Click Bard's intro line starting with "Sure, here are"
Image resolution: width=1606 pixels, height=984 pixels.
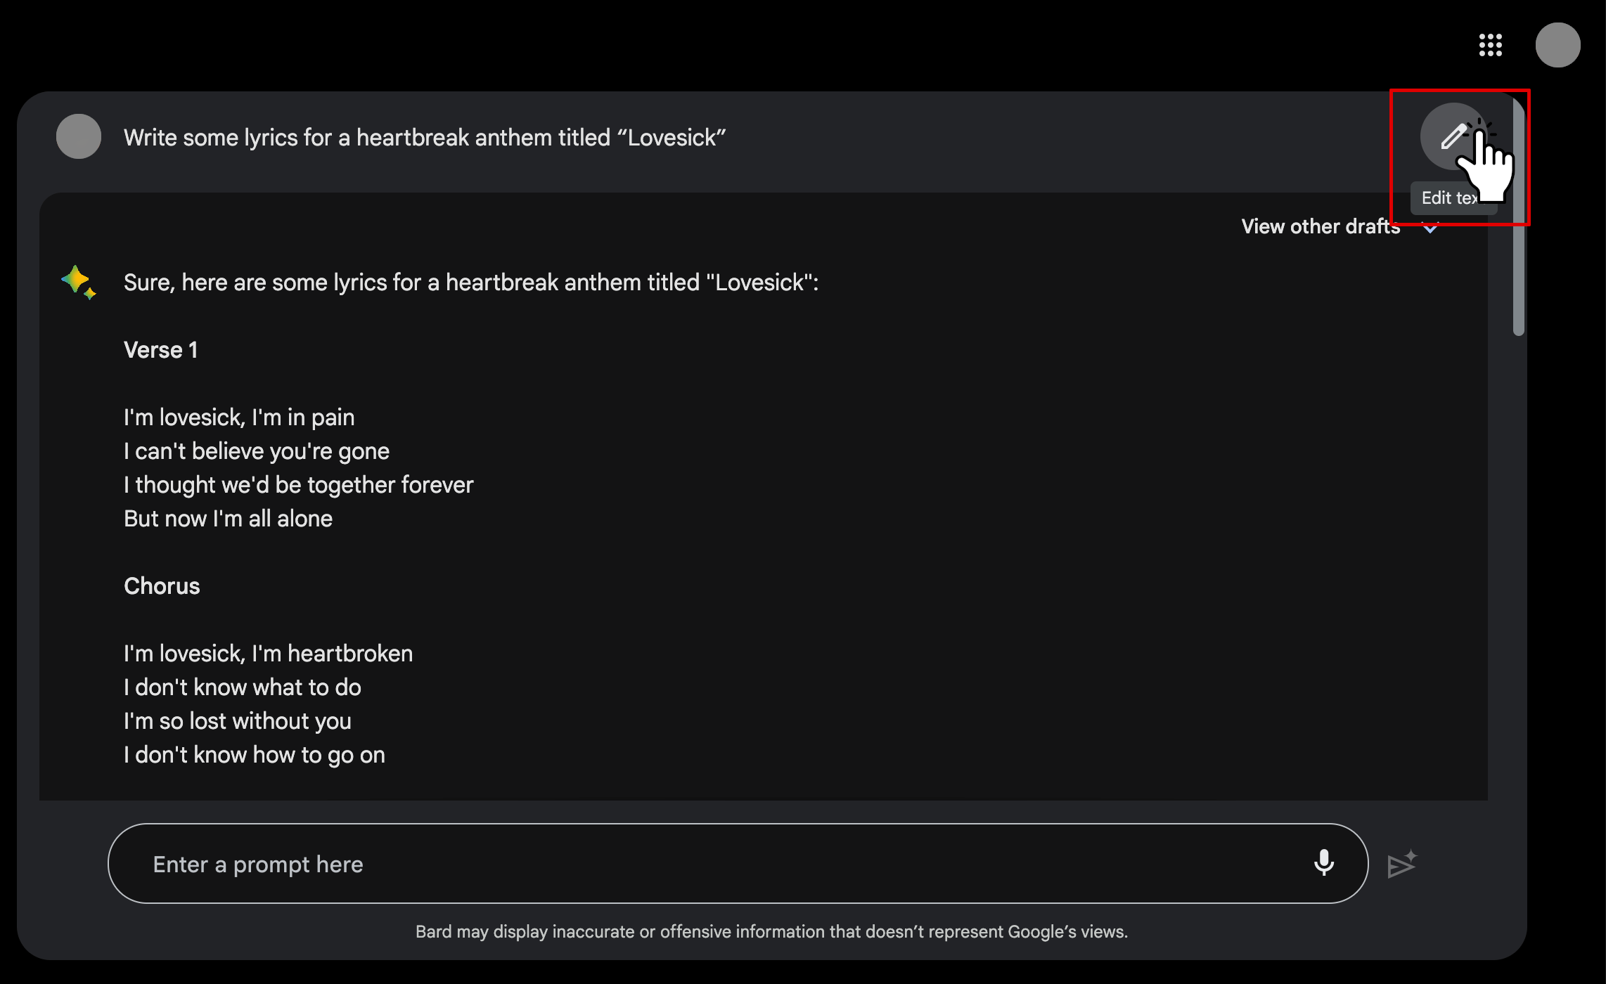pyautogui.click(x=471, y=283)
